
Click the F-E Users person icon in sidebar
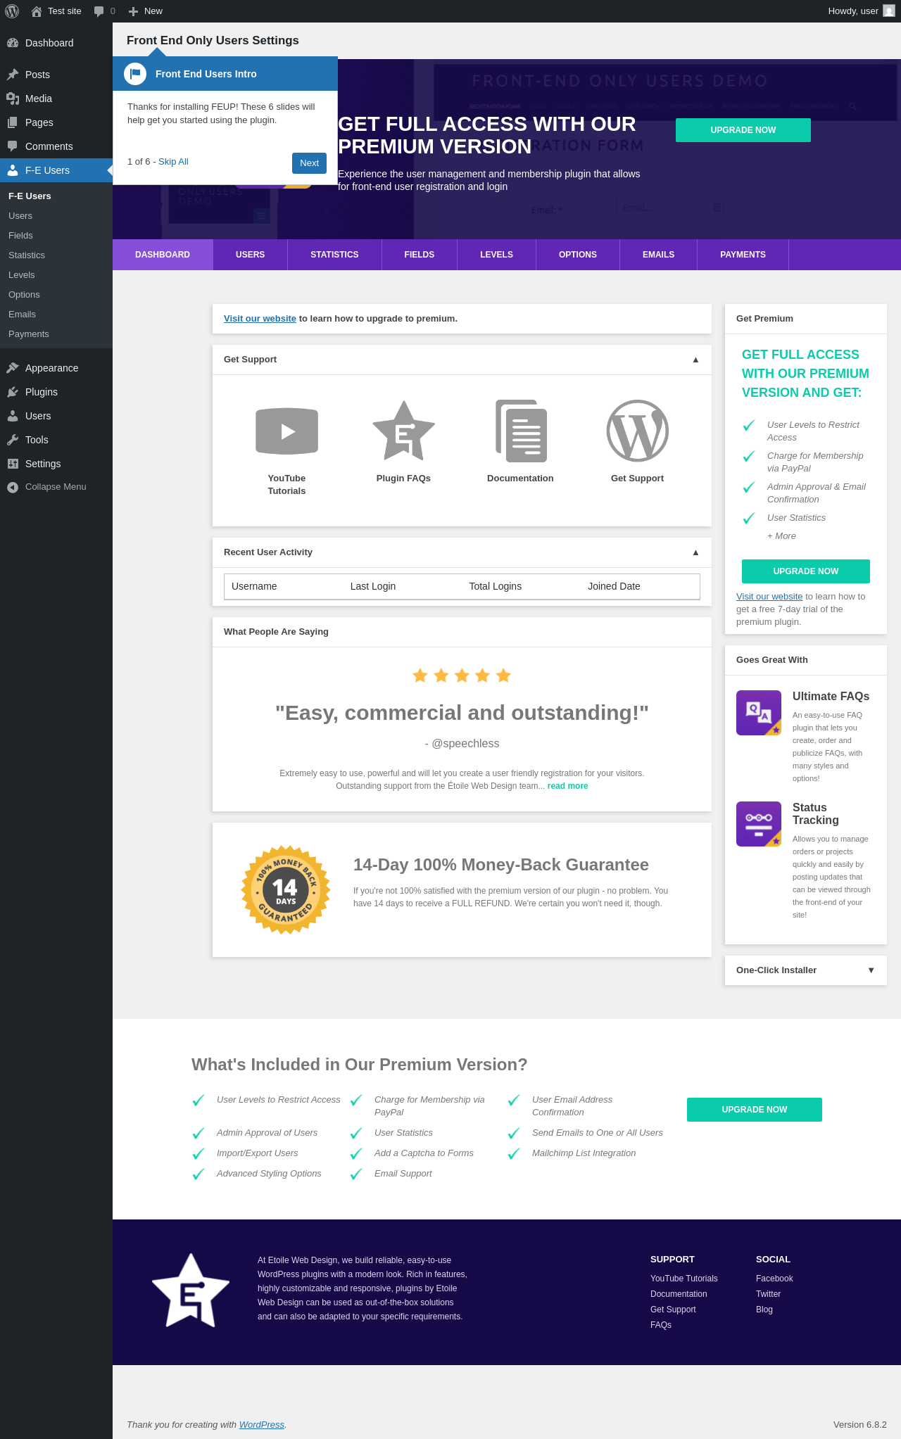point(13,170)
